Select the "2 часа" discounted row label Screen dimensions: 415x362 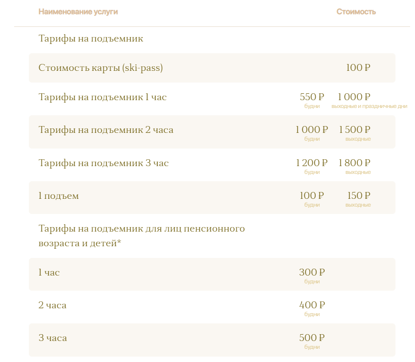[53, 305]
